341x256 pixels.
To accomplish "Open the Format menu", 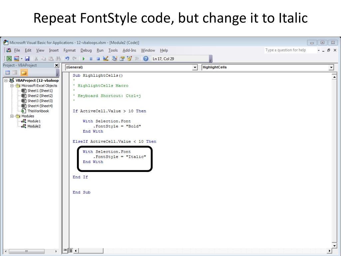I will 70,50.
